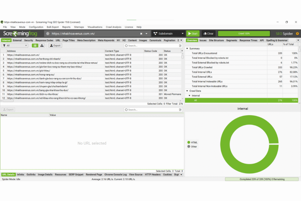The image size is (301, 201).
Task: Select the list view icon
Action: [x=35, y=46]
